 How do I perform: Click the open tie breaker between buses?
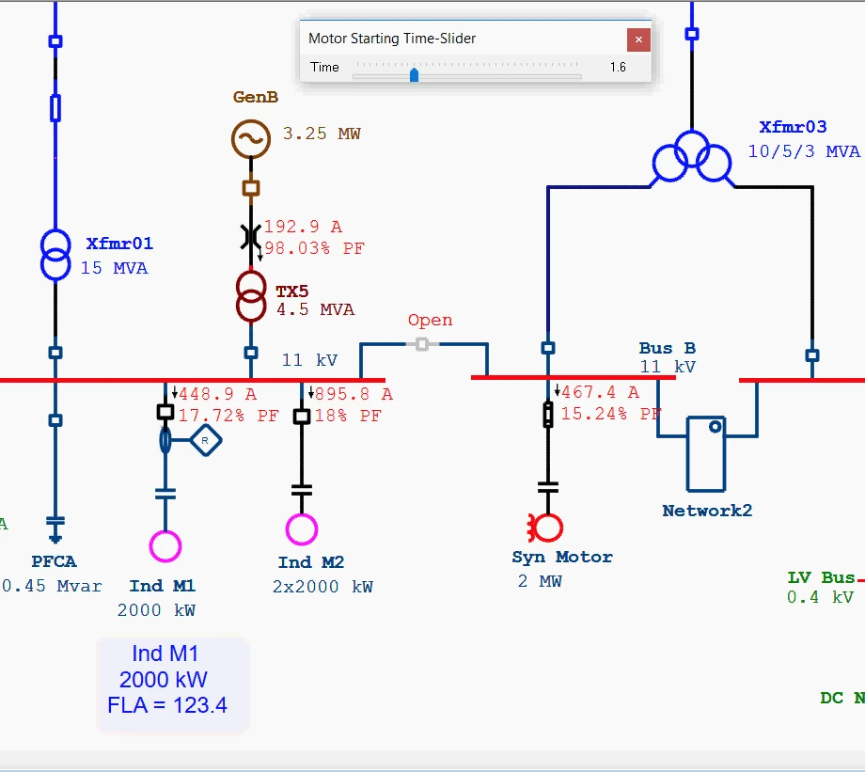[422, 344]
